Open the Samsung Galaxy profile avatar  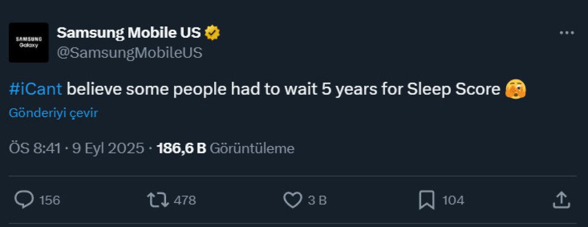(x=29, y=42)
